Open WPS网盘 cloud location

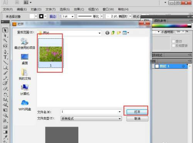(x=25, y=105)
